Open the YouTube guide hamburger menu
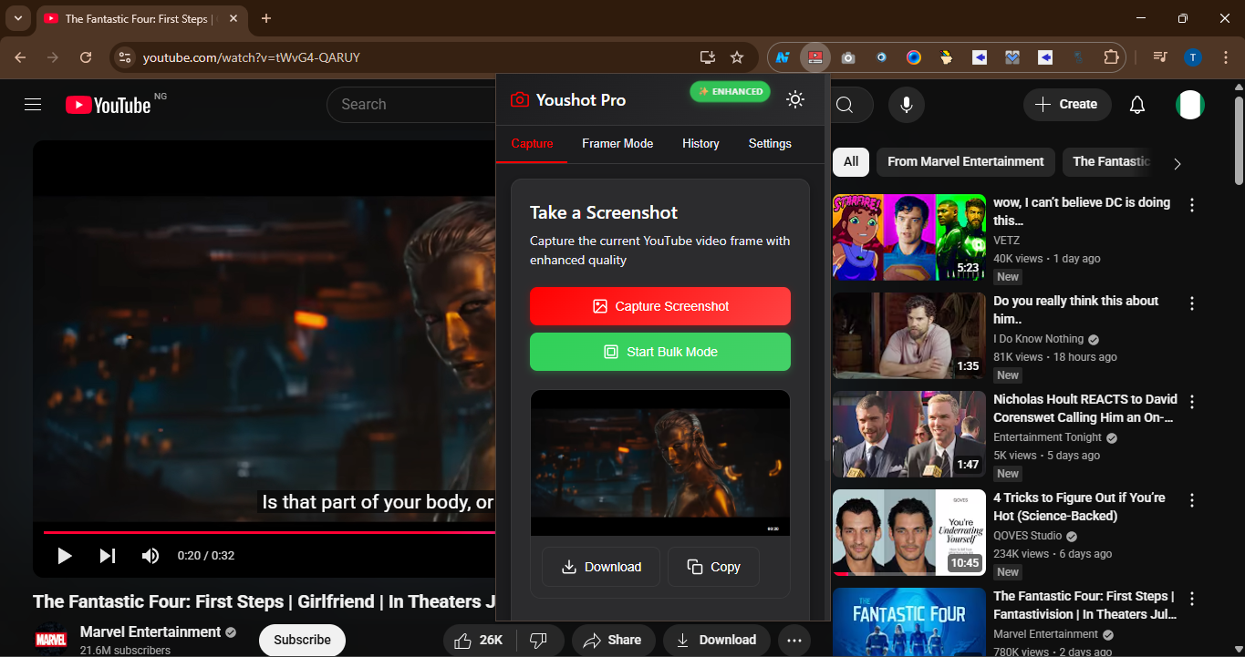Viewport: 1245px width, 657px height. point(33,105)
